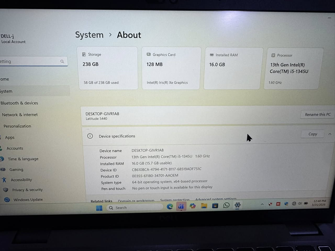This screenshot has width=335, height=251.
Task: Show hidden system tray icons
Action: click(x=262, y=204)
